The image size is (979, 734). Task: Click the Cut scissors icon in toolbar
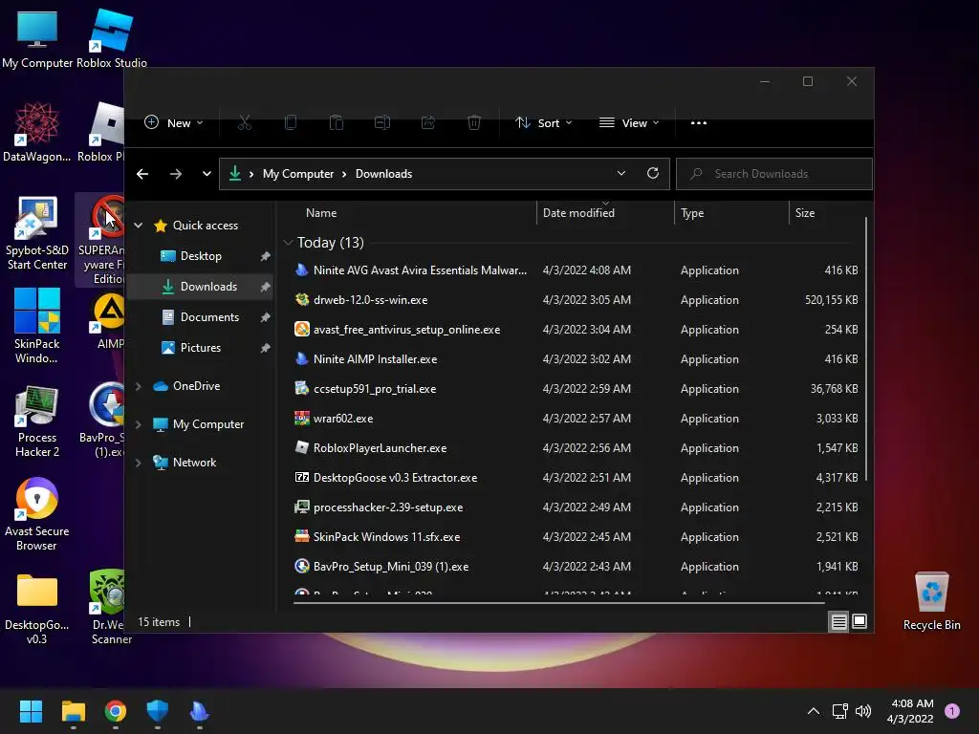(x=244, y=123)
